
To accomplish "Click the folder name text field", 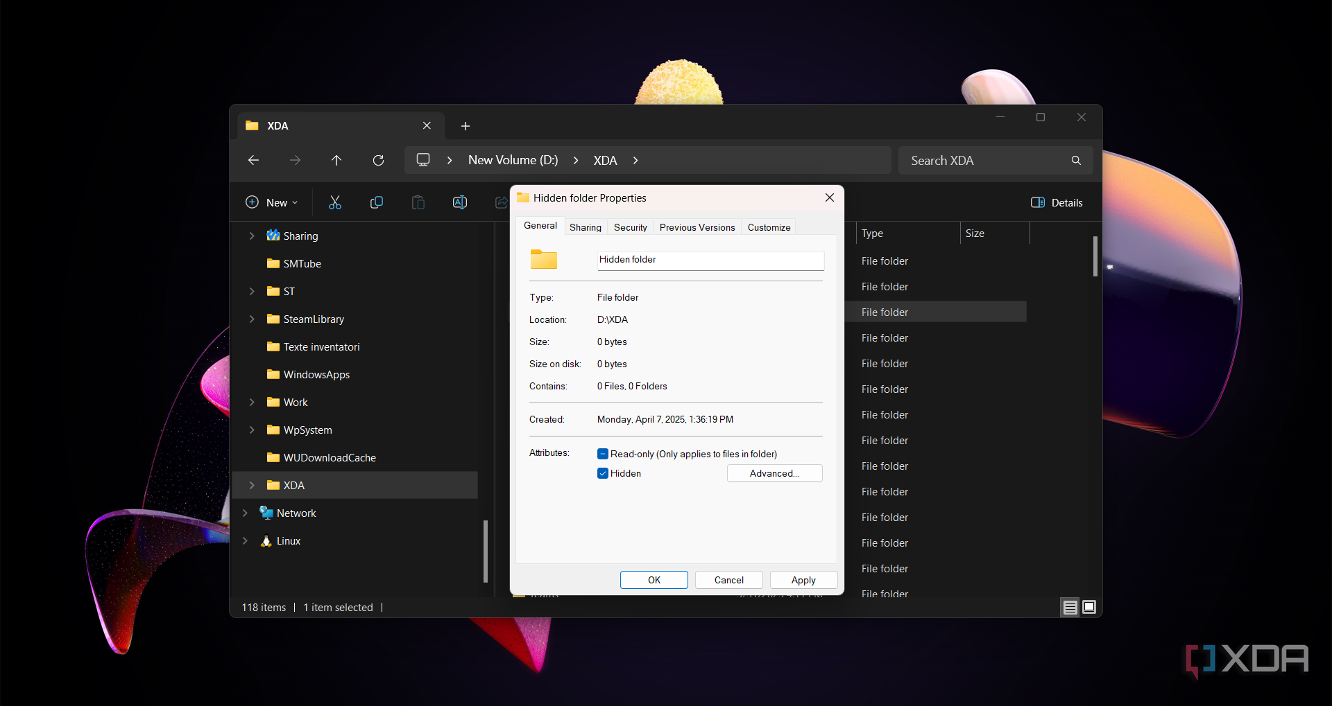I will click(x=710, y=260).
